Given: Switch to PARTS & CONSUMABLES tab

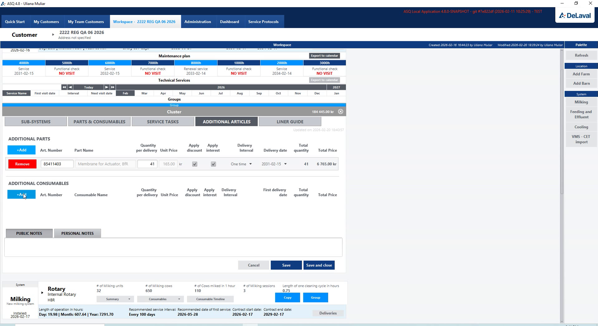Looking at the screenshot, I should click(99, 122).
